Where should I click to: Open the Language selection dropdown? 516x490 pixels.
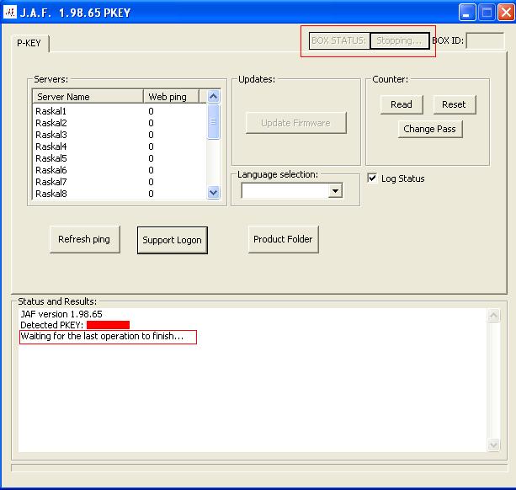335,191
